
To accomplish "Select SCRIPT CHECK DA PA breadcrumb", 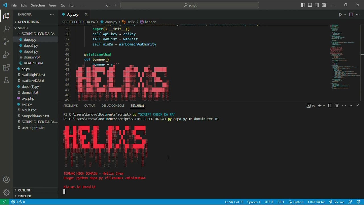I will [78, 22].
